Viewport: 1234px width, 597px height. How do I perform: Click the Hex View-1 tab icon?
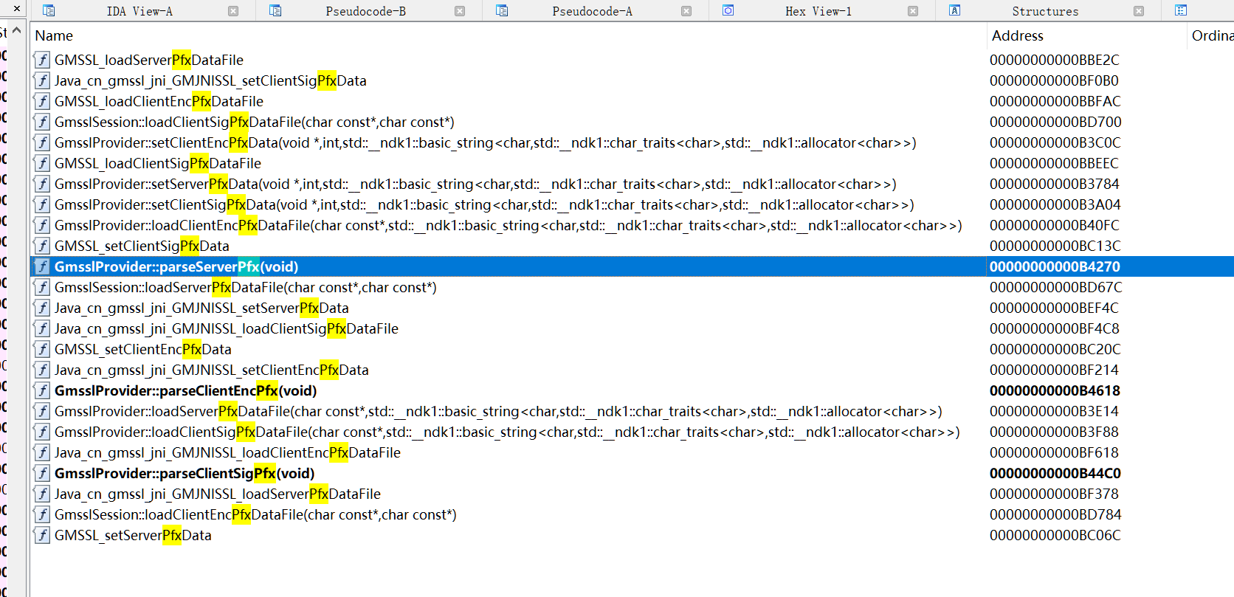pyautogui.click(x=728, y=11)
